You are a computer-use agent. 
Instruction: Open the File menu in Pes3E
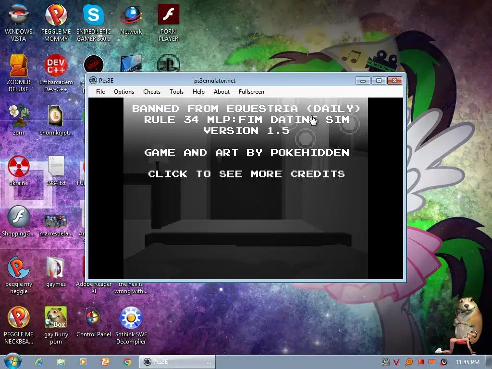100,92
